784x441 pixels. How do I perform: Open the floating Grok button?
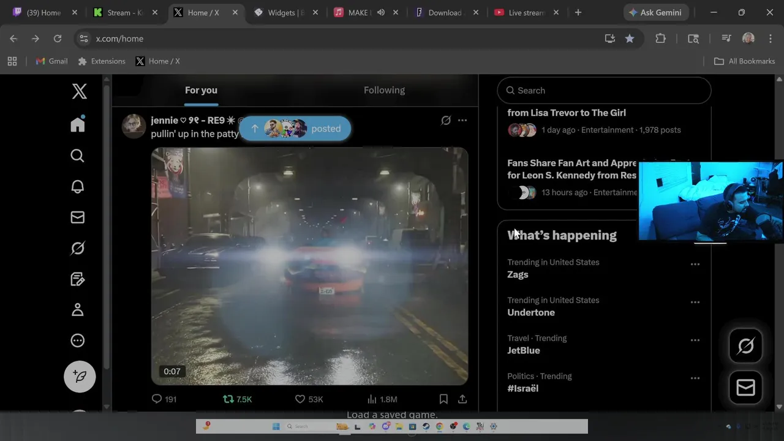[745, 346]
